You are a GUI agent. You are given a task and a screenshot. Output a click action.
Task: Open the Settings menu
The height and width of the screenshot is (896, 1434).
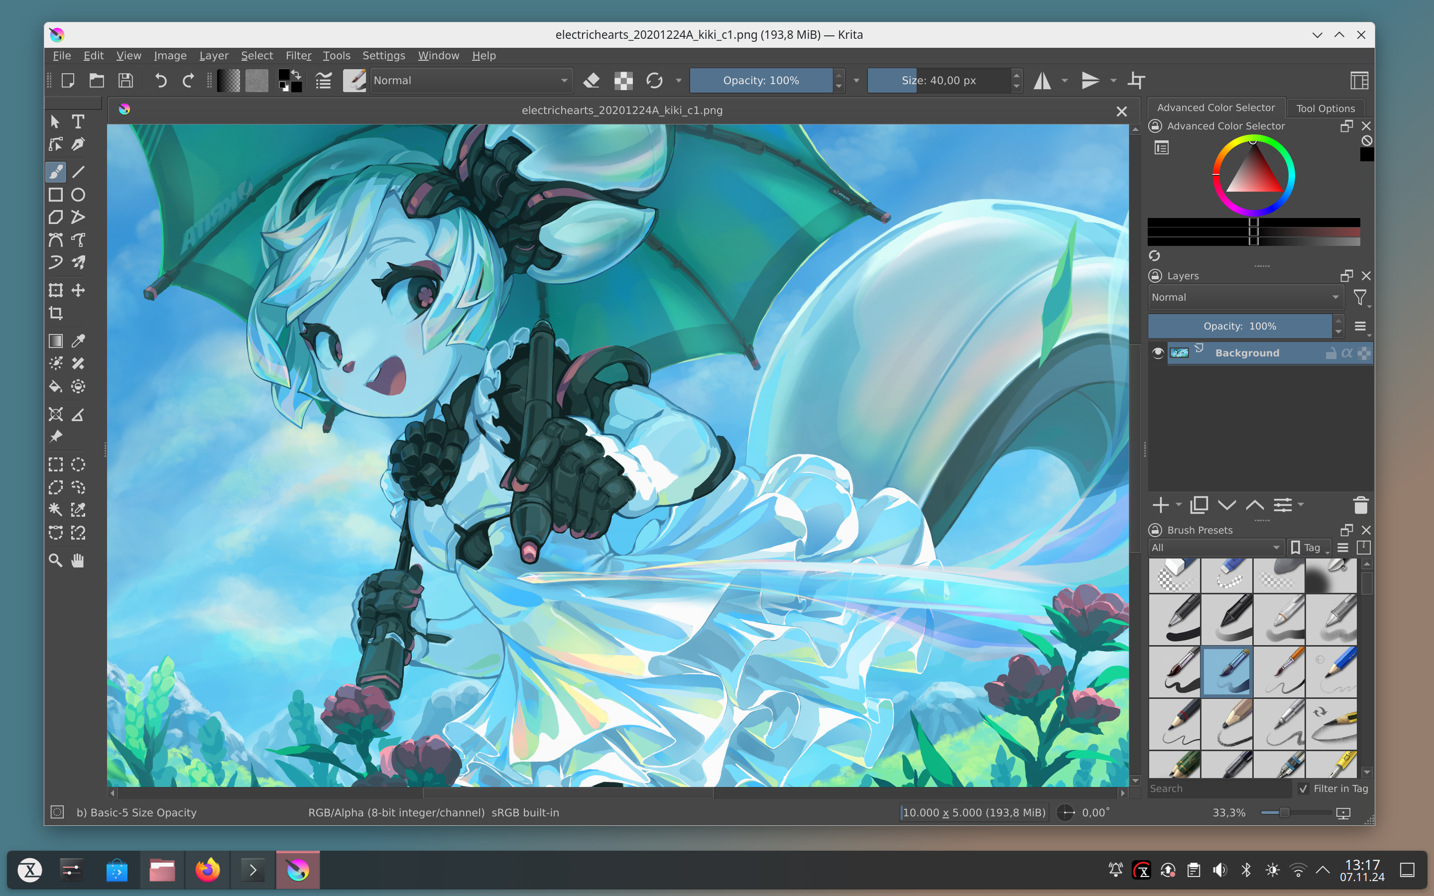click(x=383, y=56)
